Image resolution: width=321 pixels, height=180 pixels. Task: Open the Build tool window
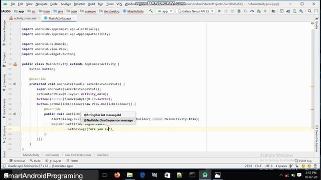click(35, 161)
